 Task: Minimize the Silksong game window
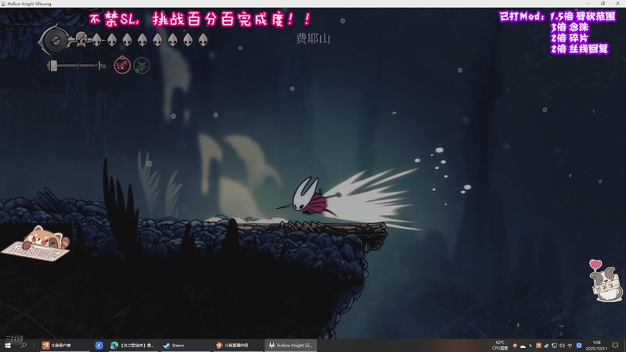(588, 3)
